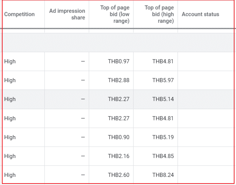This screenshot has height=185, width=236.
Task: Click the Account status column header
Action: point(200,14)
